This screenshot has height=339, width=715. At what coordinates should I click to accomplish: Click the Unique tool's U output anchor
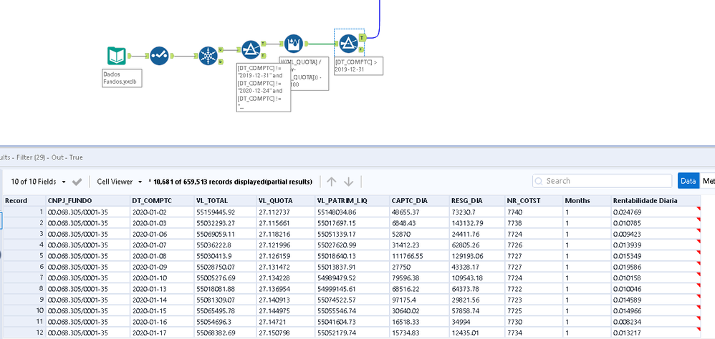point(221,49)
